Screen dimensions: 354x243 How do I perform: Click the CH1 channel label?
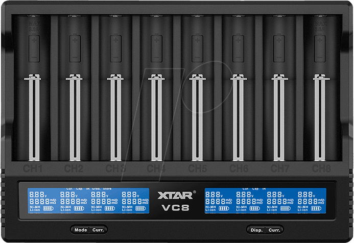33,168
